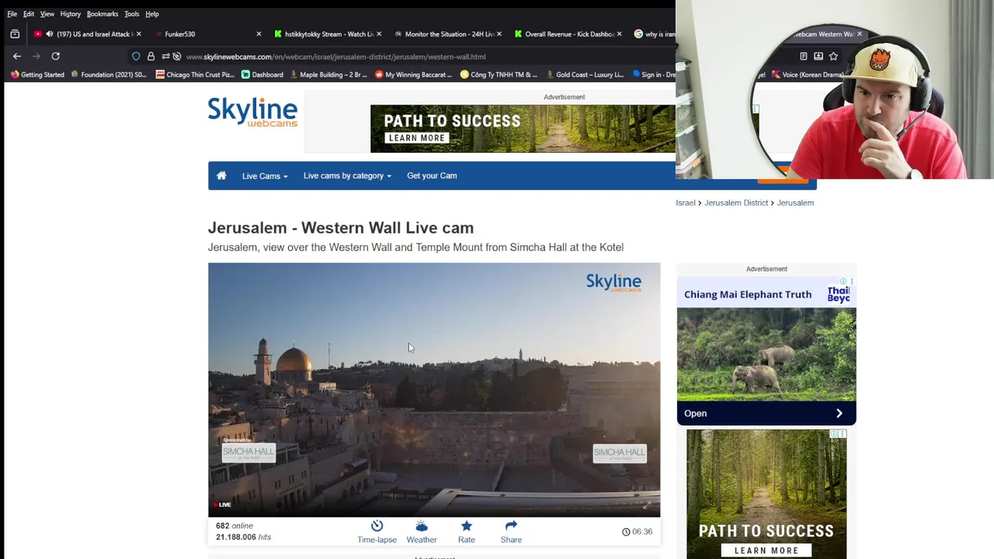Click the 06:36 local time clock
Image resolution: width=994 pixels, height=559 pixels.
pyautogui.click(x=637, y=532)
